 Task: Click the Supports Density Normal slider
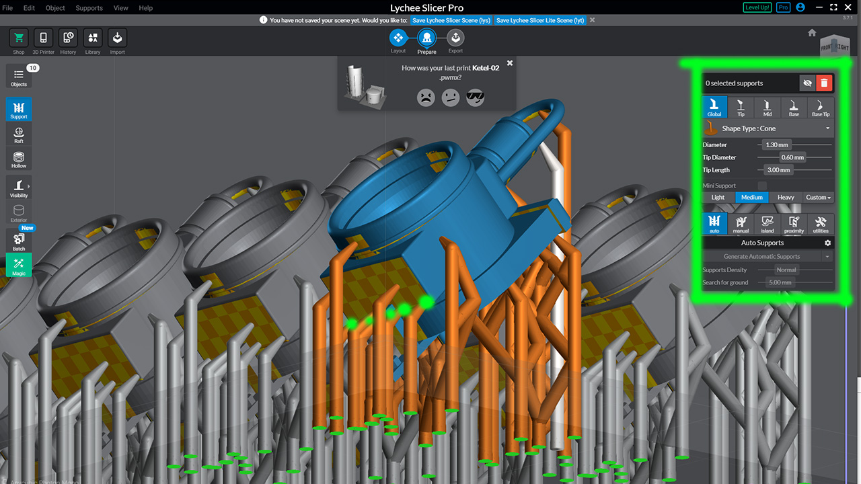[786, 270]
